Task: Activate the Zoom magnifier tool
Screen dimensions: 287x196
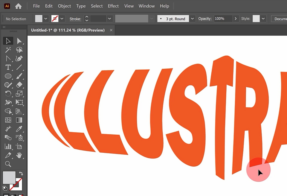Action: pos(8,164)
